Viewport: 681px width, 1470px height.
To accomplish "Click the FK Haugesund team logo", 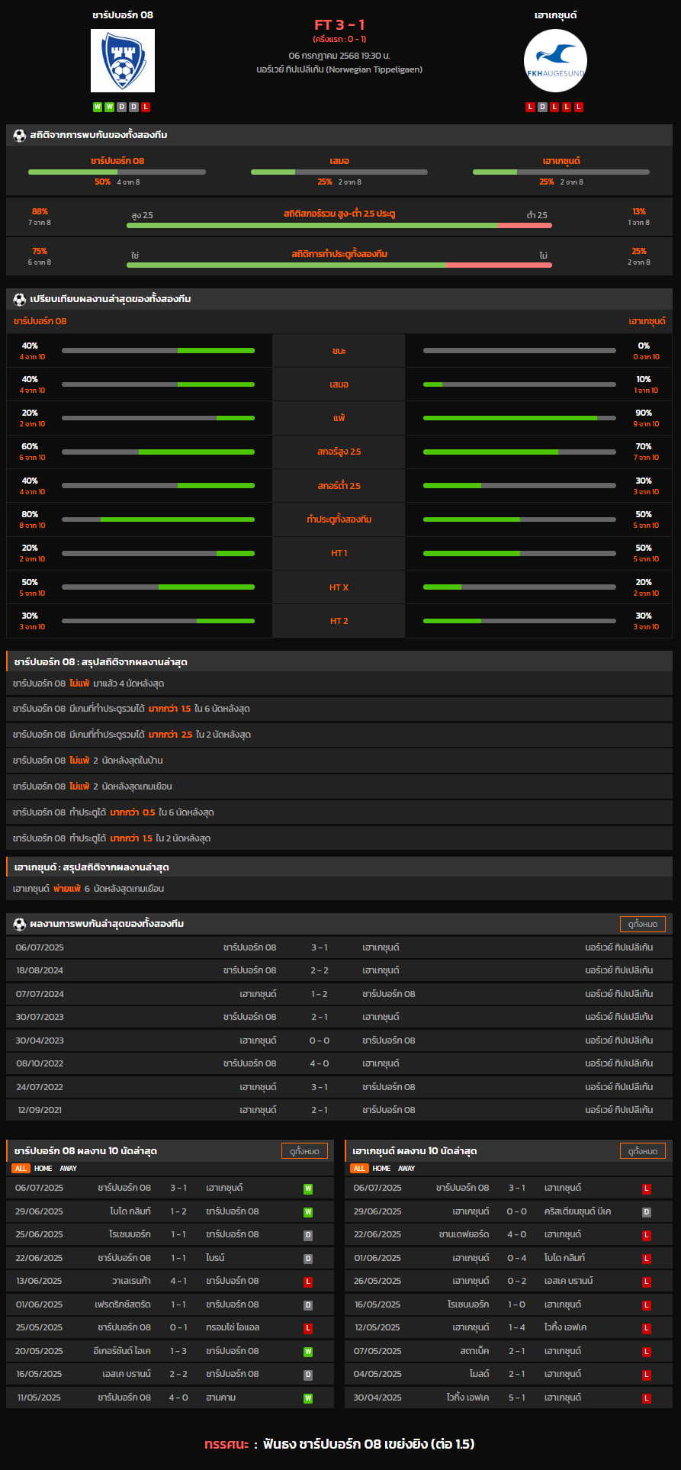I will pos(555,61).
